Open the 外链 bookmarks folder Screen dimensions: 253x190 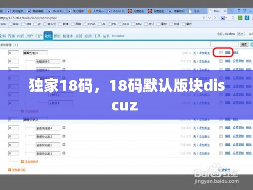(174, 24)
